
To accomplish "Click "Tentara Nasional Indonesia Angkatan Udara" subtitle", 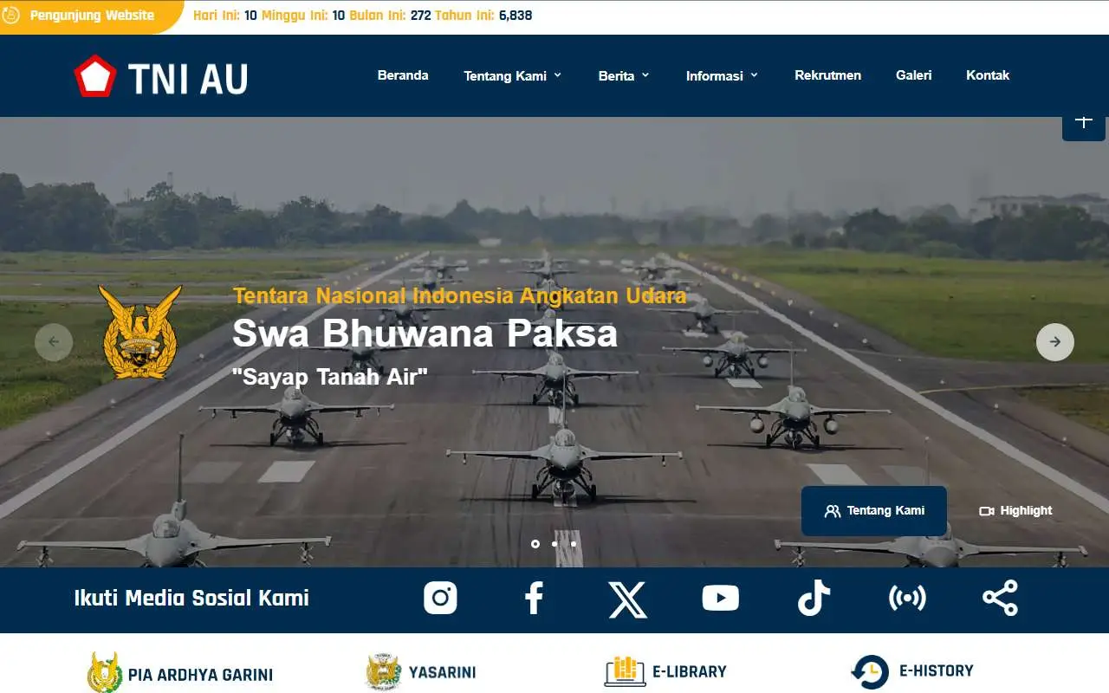I will (x=459, y=295).
